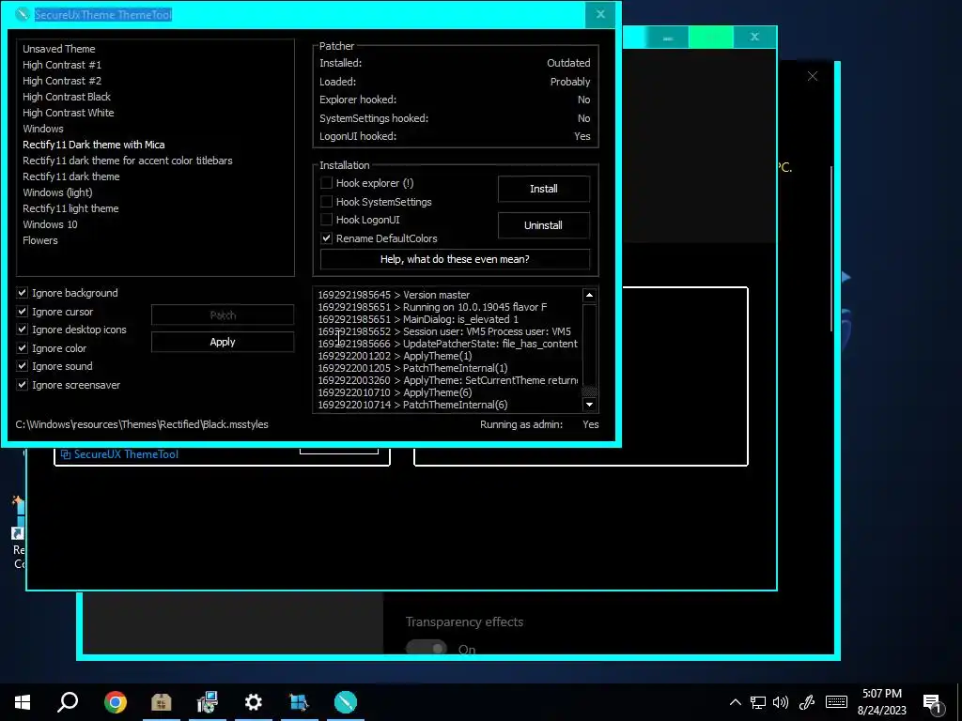Enable Hook LogonUI checkbox
The height and width of the screenshot is (721, 962).
tap(326, 220)
